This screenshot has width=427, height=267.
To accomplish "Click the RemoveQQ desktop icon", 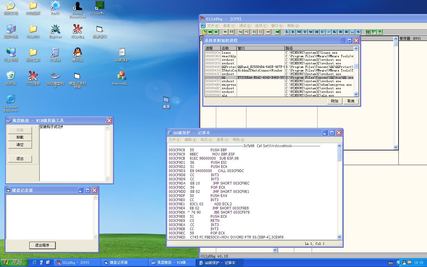I will tap(122, 78).
